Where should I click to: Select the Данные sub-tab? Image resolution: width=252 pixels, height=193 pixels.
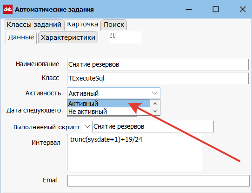point(21,37)
